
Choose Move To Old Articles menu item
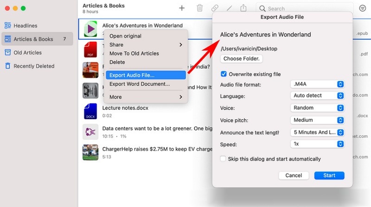134,53
